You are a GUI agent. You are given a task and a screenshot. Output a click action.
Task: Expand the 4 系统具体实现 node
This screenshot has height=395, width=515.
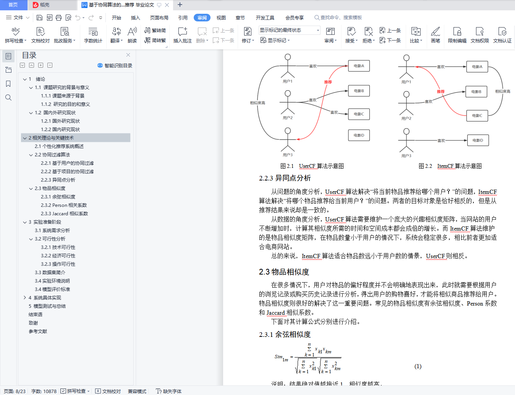point(25,298)
